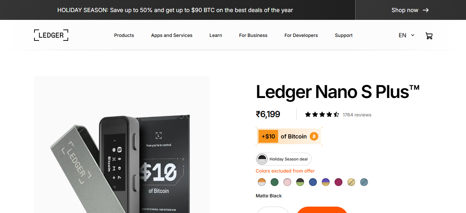This screenshot has width=466, height=213.
Task: Choose the orange and white color variant
Action: [x=262, y=182]
